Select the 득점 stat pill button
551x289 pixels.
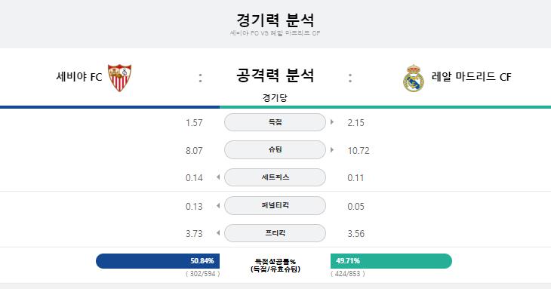click(275, 122)
